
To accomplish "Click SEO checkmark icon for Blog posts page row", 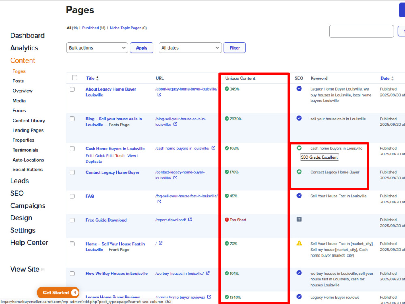I will 299,118.
